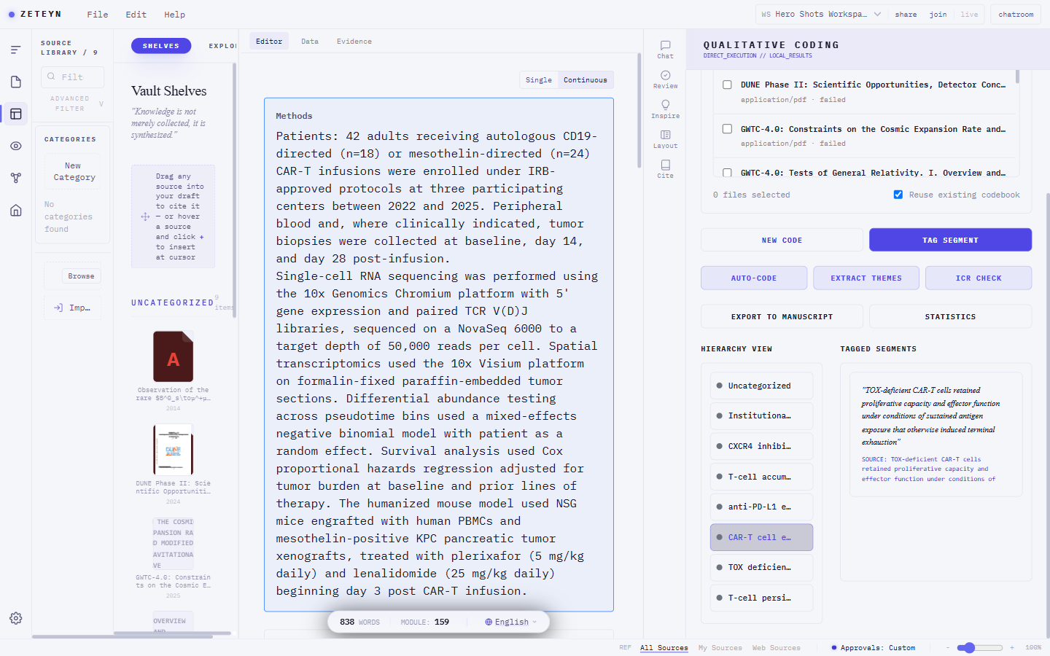This screenshot has width=1050, height=656.
Task: Click the join button
Action: point(938,15)
